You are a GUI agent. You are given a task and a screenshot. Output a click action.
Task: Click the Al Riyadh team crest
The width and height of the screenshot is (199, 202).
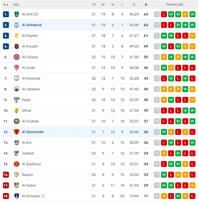coord(17,46)
